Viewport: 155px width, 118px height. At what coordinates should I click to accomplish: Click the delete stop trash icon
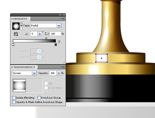[59, 41]
